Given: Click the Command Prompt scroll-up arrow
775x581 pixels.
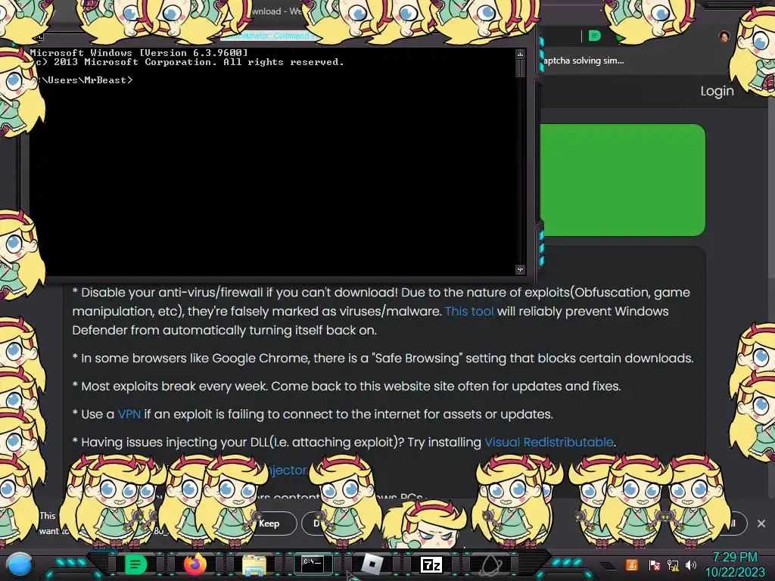Looking at the screenshot, I should tap(520, 54).
